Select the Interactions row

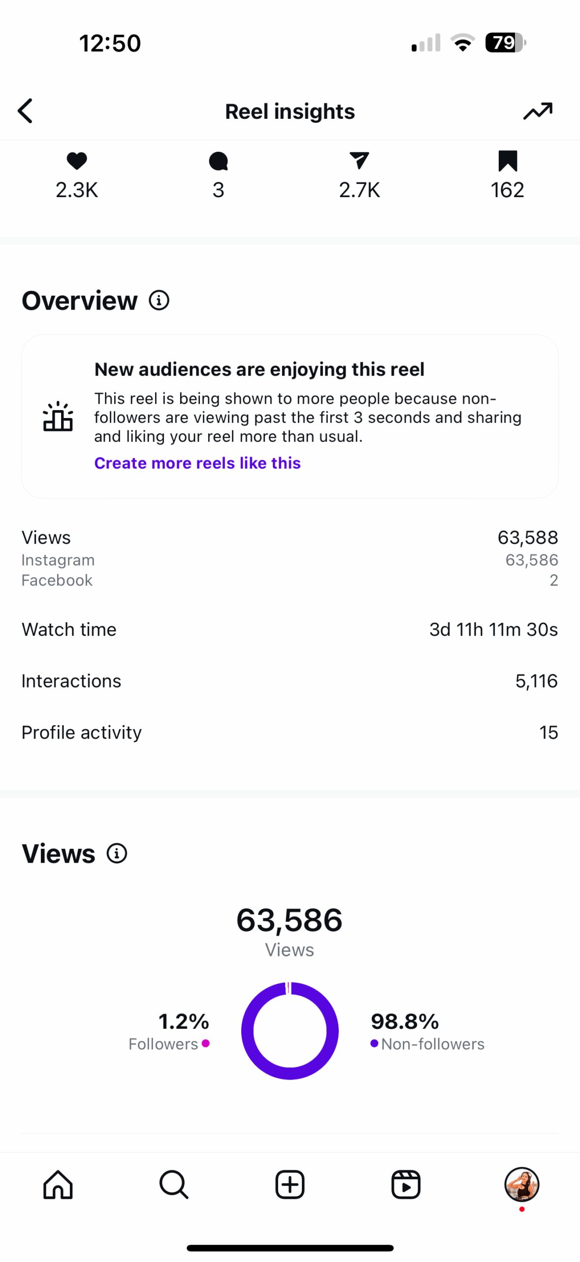tap(290, 681)
